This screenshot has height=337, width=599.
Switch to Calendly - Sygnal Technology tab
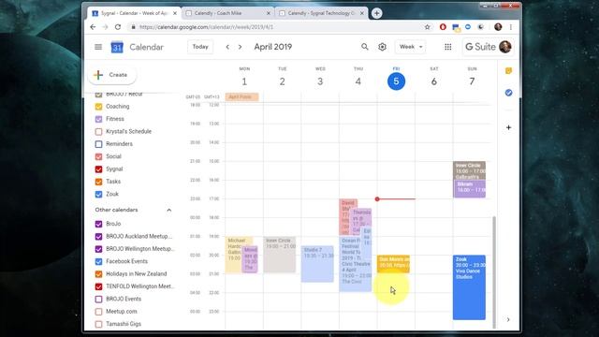(x=321, y=13)
